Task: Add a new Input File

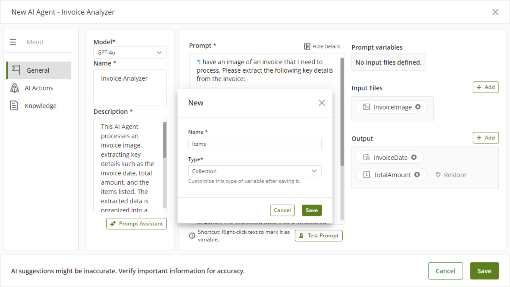Action: click(x=486, y=87)
